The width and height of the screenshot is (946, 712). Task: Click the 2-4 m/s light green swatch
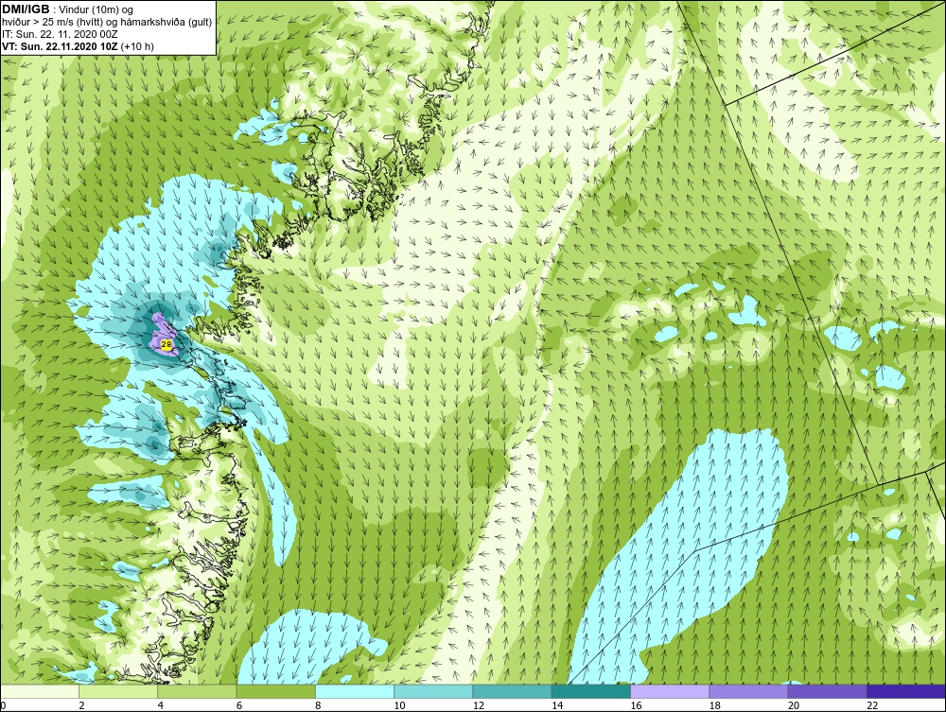click(x=118, y=691)
